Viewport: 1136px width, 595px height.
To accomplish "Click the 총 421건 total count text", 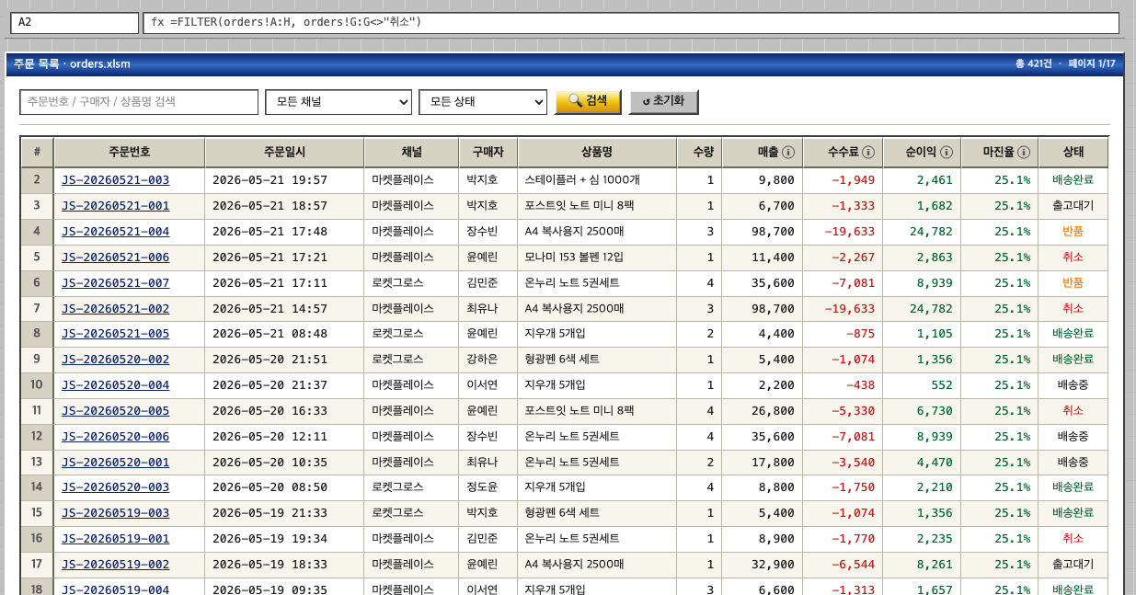I will click(x=1033, y=63).
